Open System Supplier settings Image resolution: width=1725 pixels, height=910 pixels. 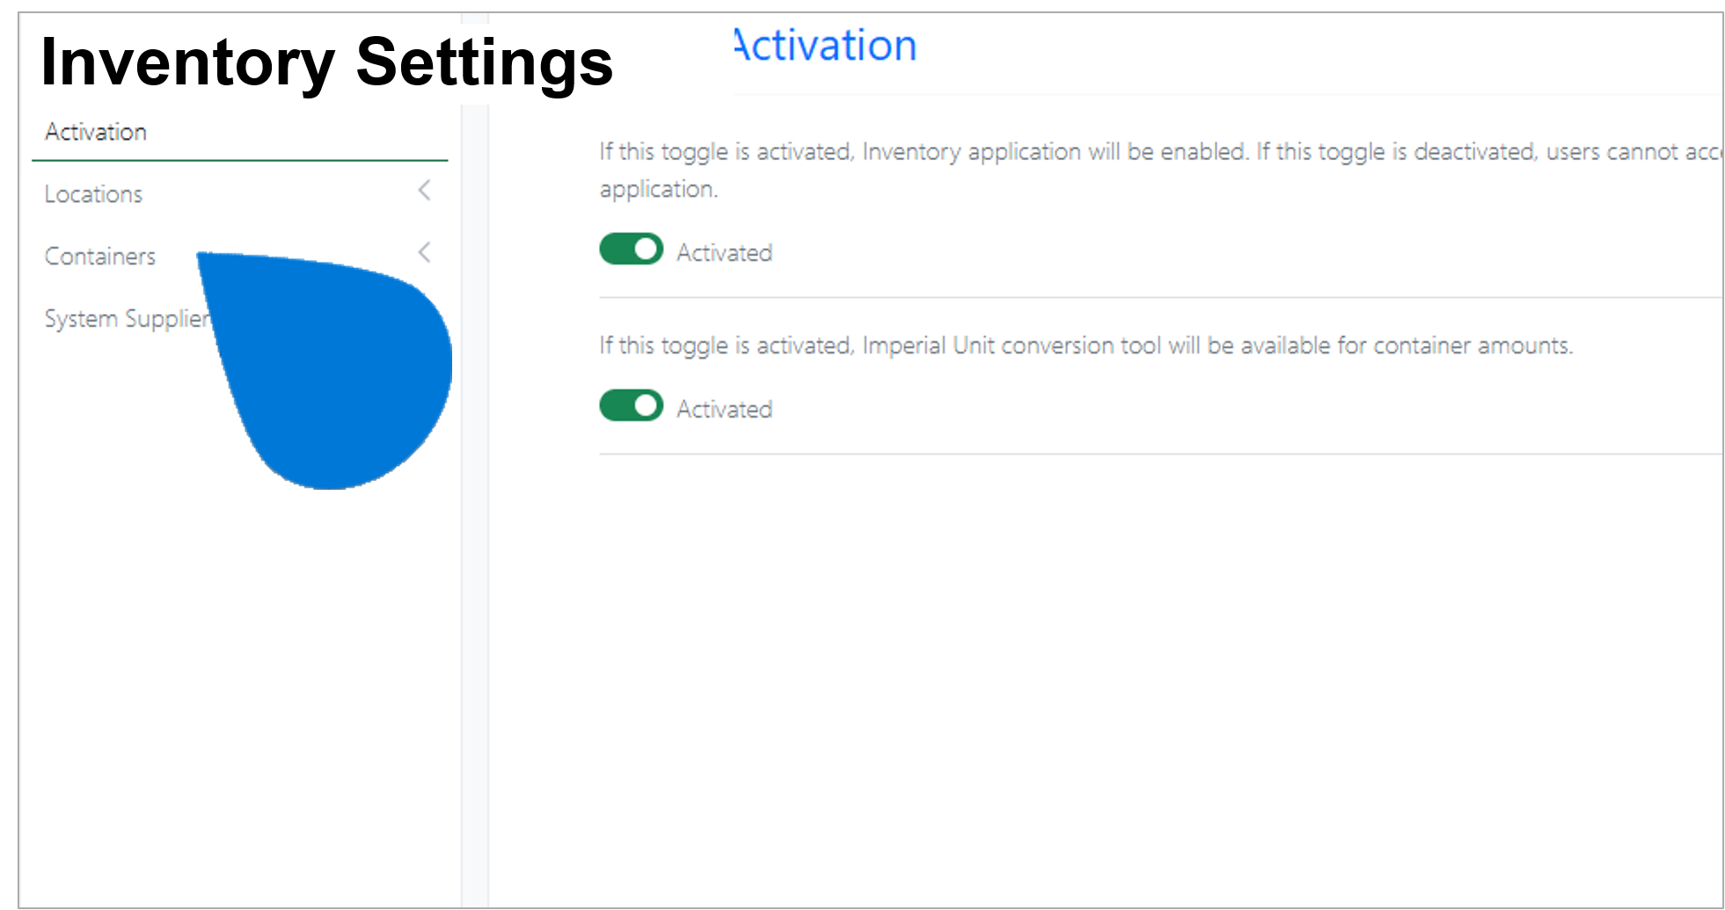tap(128, 318)
